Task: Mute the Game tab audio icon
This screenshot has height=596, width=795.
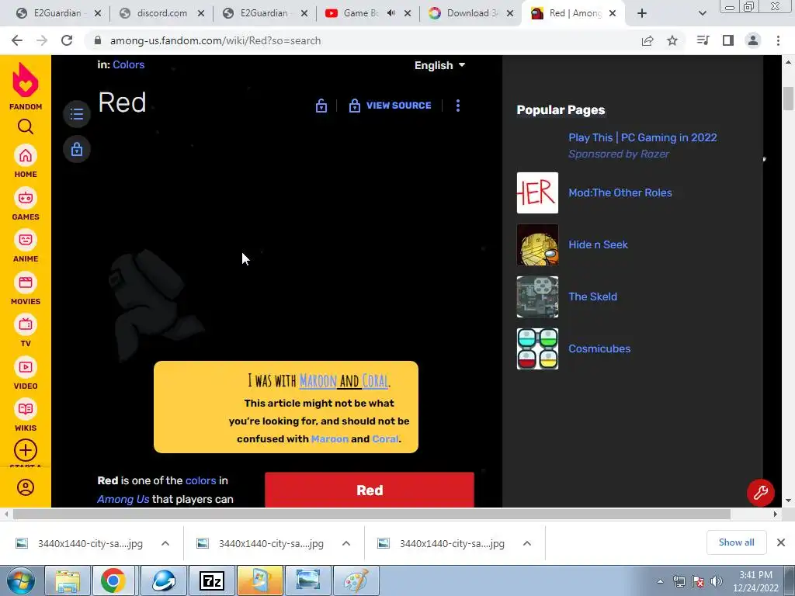Action: pyautogui.click(x=391, y=13)
